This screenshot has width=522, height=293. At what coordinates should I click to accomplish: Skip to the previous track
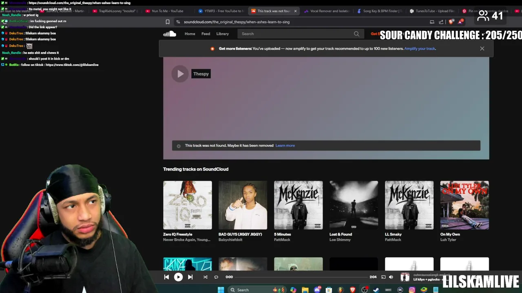click(x=166, y=277)
